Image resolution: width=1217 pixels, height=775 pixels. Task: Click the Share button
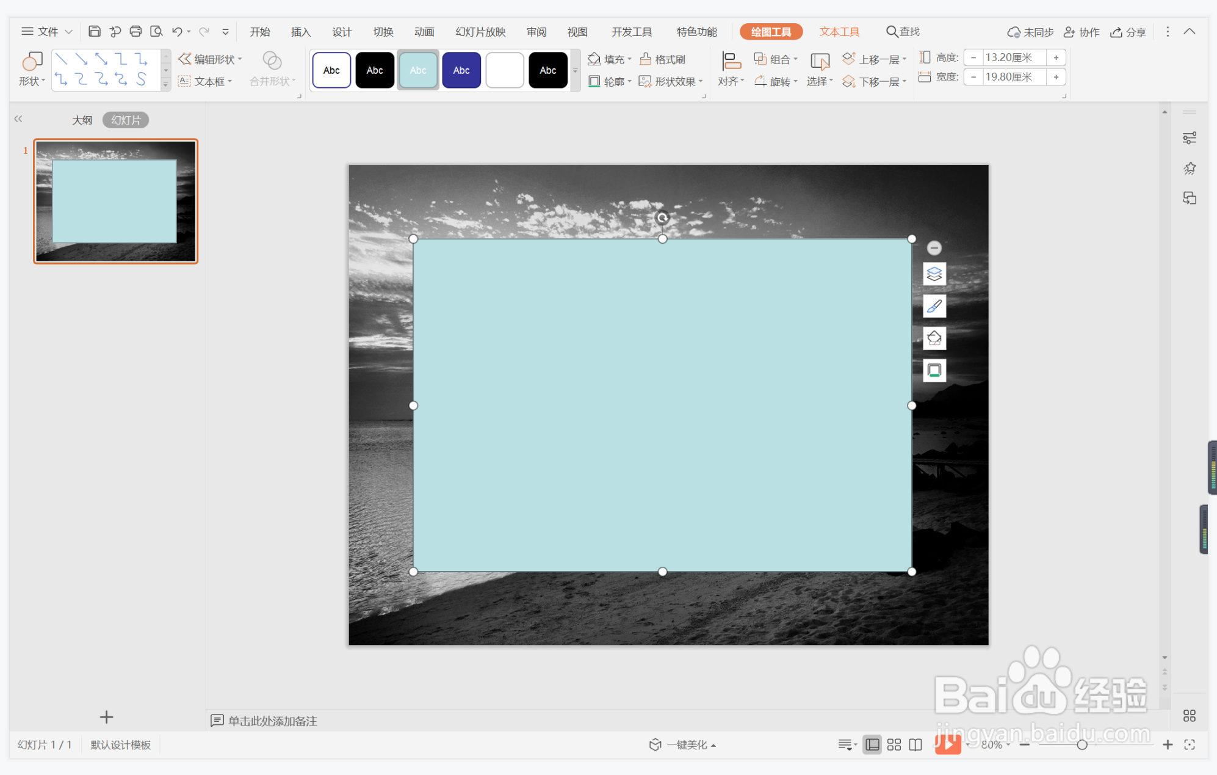(x=1128, y=32)
